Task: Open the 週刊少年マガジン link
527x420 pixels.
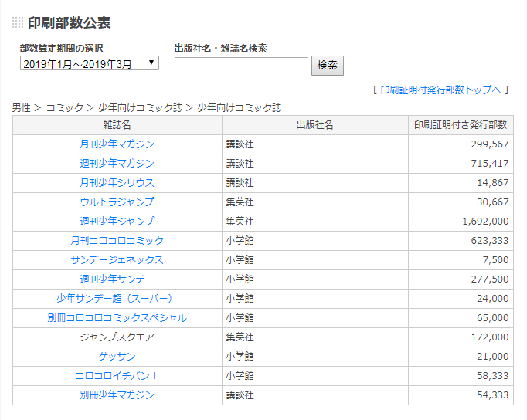Action: pos(117,164)
